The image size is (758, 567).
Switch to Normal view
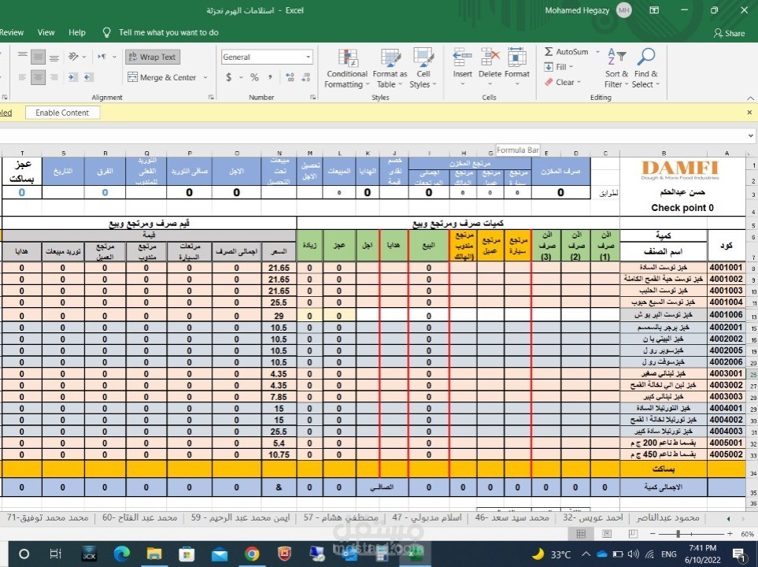pos(581,534)
